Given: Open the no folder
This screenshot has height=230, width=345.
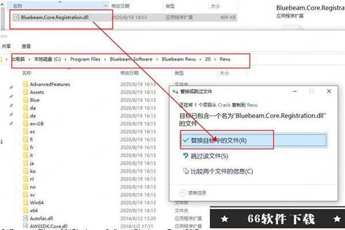Looking at the screenshot, I should click(x=33, y=187).
